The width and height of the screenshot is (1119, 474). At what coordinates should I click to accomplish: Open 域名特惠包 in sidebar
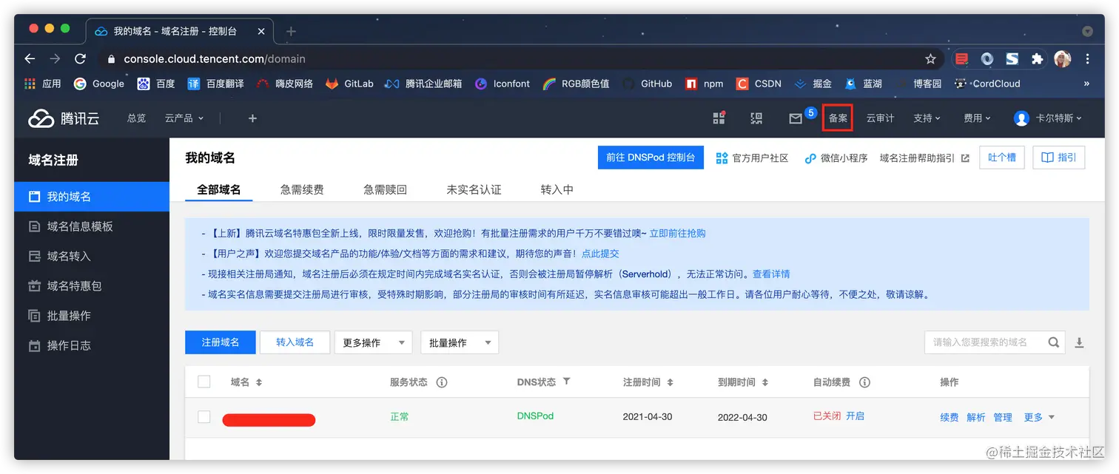[x=92, y=285]
